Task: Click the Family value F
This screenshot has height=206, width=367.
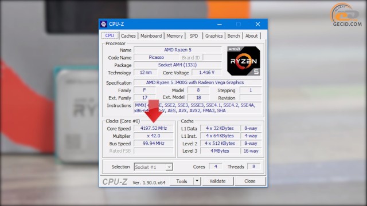Action: (145, 90)
